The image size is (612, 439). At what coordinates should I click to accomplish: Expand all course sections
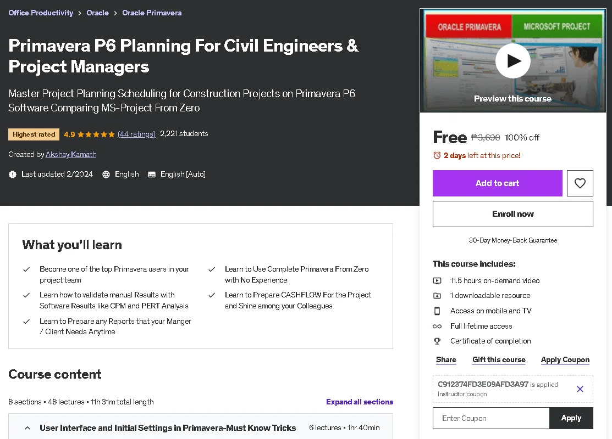(x=360, y=402)
